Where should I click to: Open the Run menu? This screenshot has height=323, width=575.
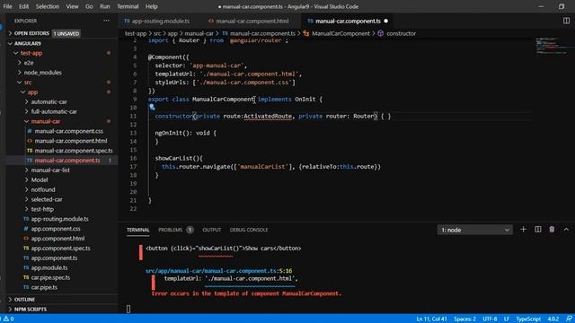(x=105, y=6)
